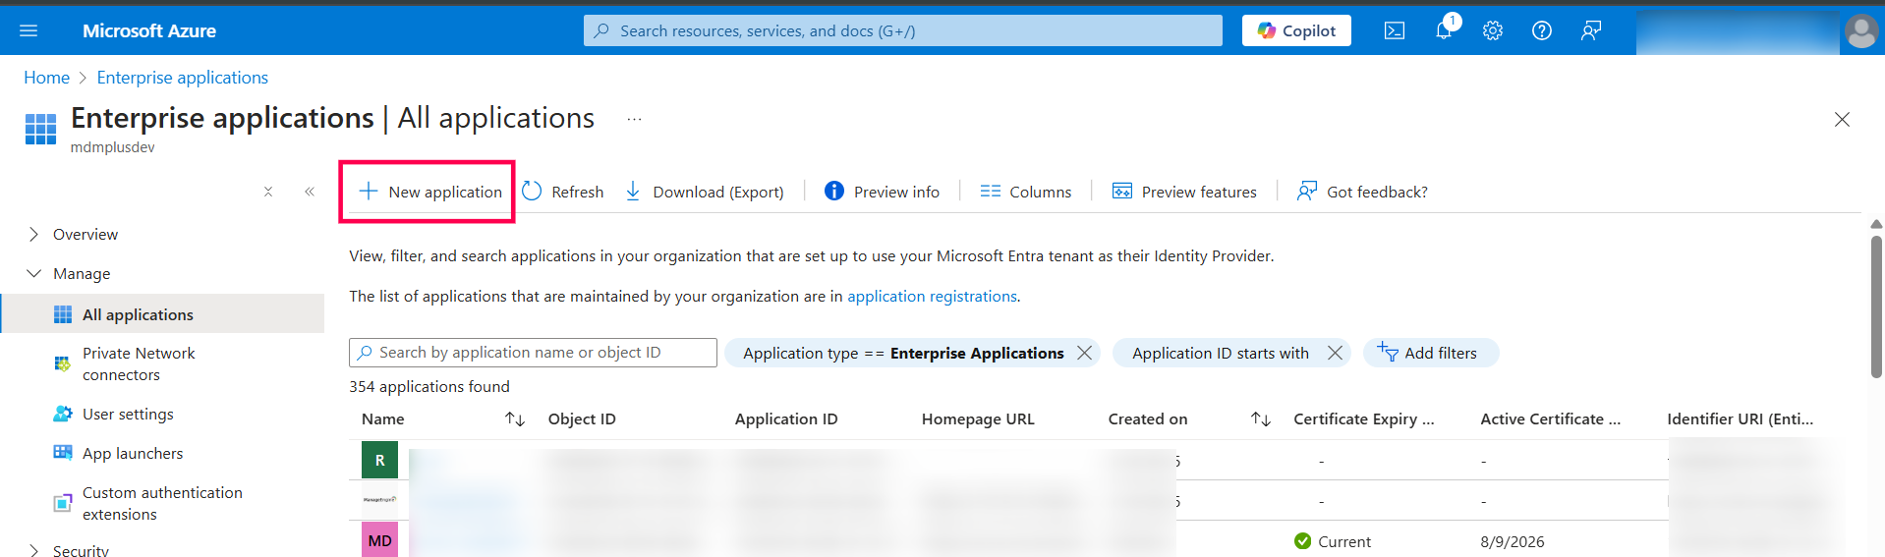Collapse the sidebar with double chevron
The width and height of the screenshot is (1885, 557).
click(x=310, y=192)
